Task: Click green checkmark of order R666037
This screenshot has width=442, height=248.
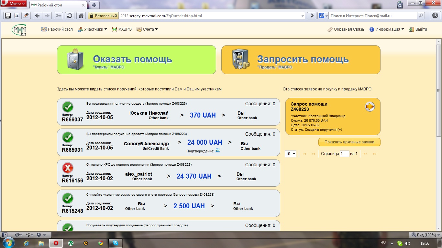Action: tap(68, 107)
